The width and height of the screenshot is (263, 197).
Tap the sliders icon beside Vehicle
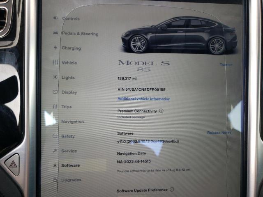pyautogui.click(x=55, y=62)
